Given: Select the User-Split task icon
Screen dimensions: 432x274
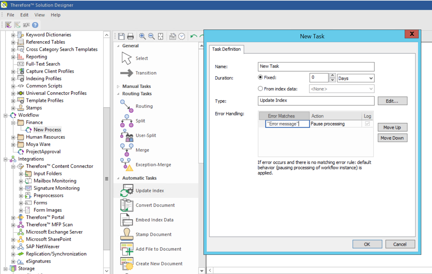Looking at the screenshot, I should pos(127,135).
